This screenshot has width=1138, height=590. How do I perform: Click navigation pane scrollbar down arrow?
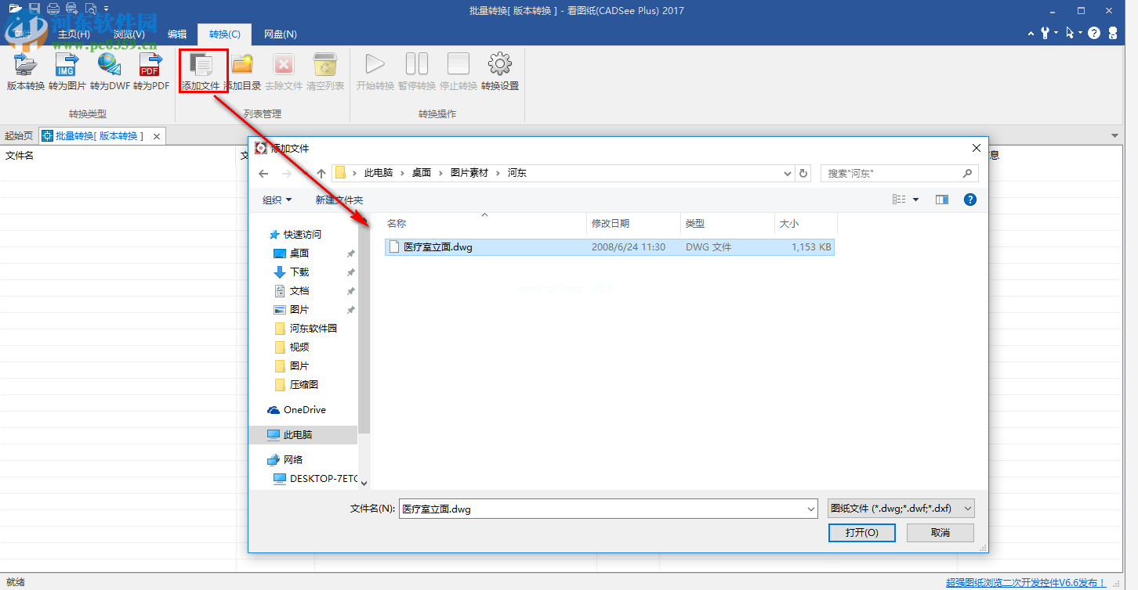coord(364,484)
